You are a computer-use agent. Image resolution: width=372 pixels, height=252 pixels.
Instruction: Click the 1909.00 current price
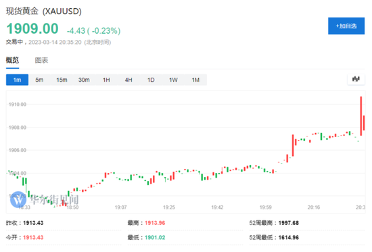point(32,28)
